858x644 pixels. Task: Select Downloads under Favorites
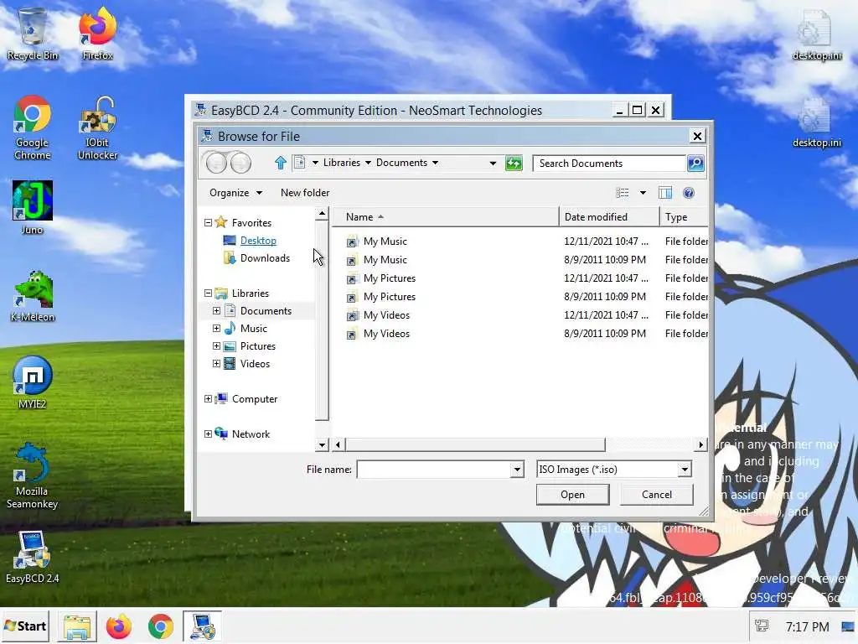point(265,258)
